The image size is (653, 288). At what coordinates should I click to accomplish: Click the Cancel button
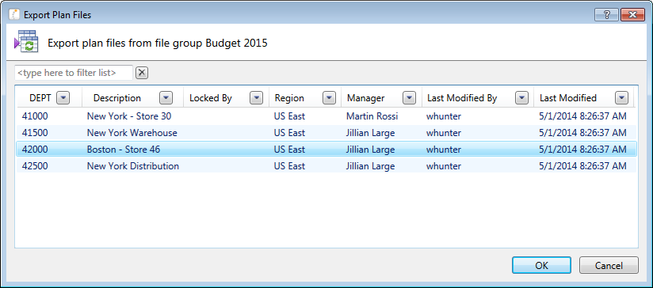[609, 265]
